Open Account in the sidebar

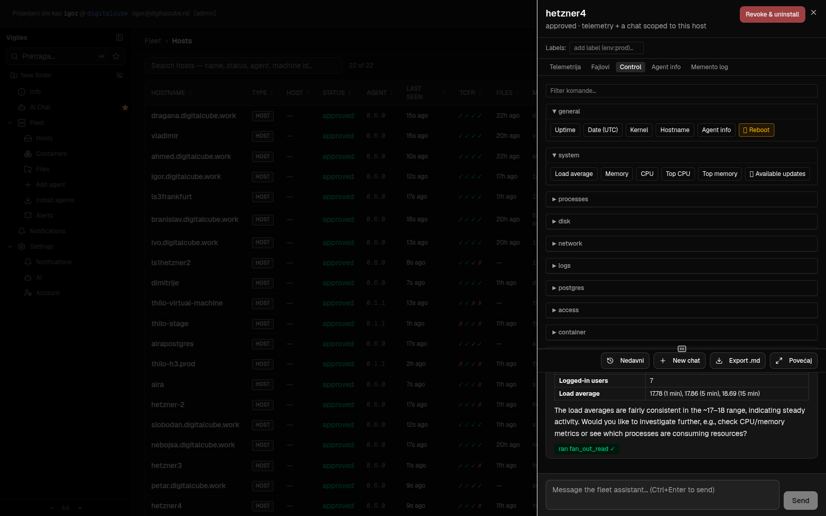point(47,293)
